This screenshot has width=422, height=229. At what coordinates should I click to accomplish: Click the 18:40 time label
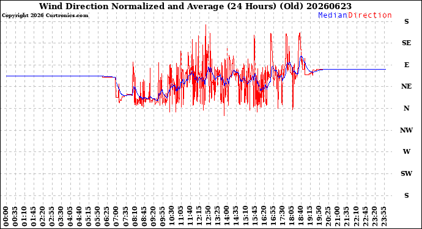coord(300,217)
